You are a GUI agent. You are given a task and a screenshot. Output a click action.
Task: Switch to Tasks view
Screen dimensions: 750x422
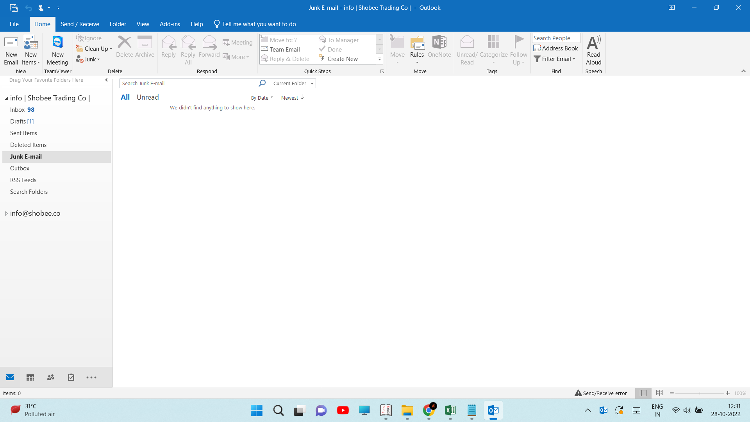71,377
